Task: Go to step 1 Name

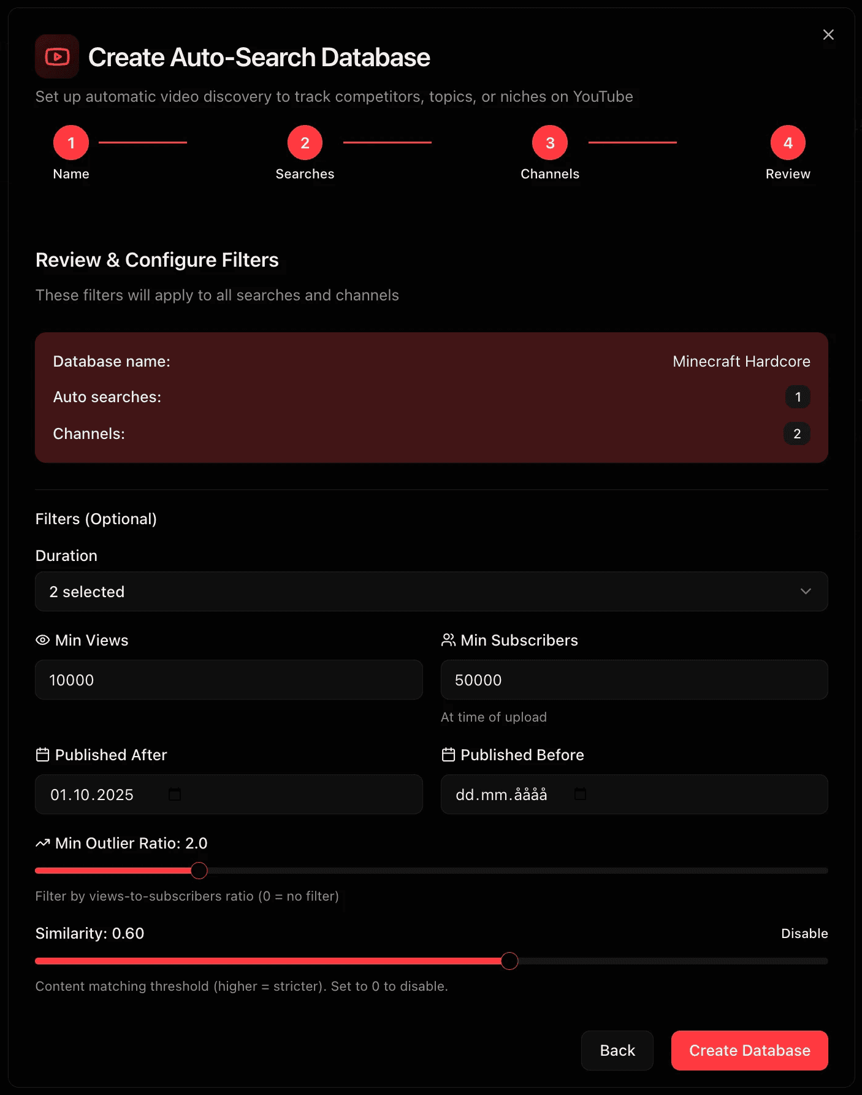Action: coord(71,143)
